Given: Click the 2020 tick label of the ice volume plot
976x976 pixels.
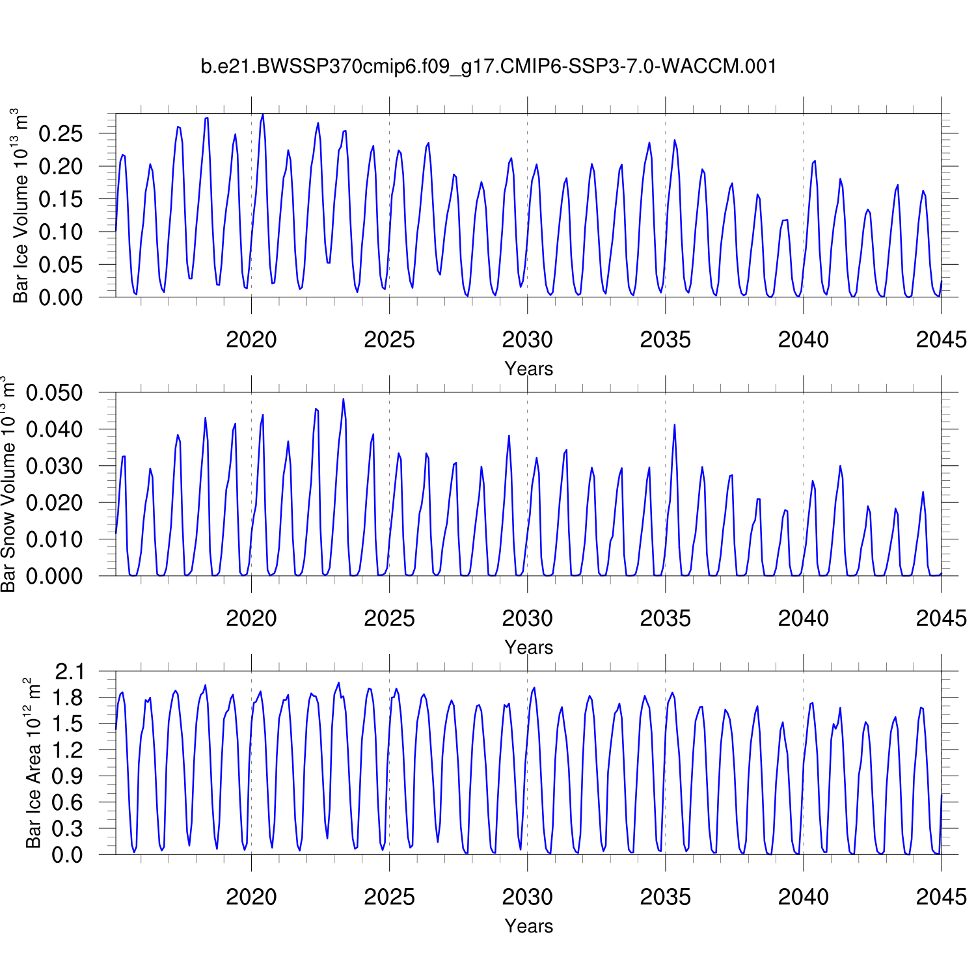Looking at the screenshot, I should pos(251,340).
